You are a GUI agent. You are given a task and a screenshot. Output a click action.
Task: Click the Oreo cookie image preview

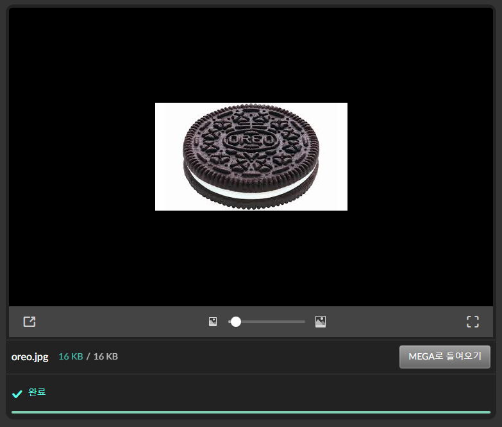[x=251, y=157]
